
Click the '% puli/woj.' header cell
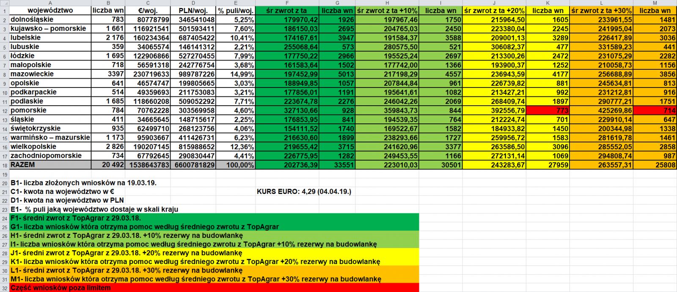coord(236,11)
